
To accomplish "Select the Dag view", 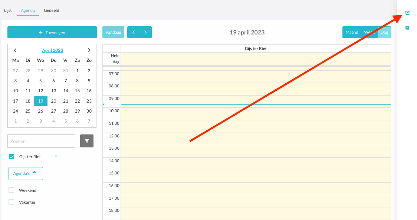I will [384, 32].
